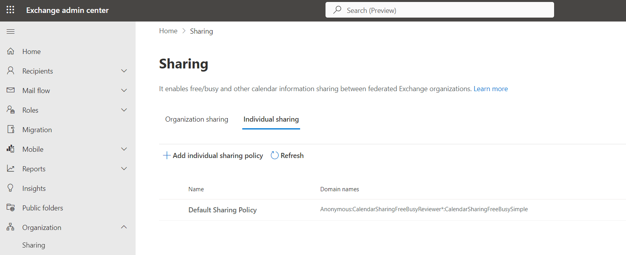Viewport: 626px width, 255px height.
Task: Click the Public folders icon
Action: click(x=11, y=208)
